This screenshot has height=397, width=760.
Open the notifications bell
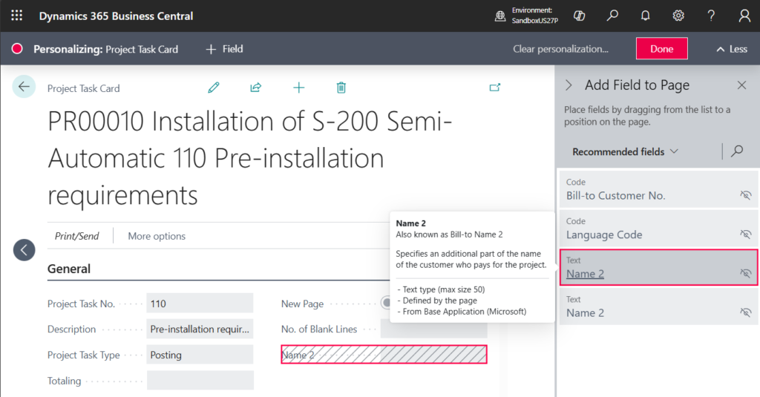pyautogui.click(x=646, y=16)
